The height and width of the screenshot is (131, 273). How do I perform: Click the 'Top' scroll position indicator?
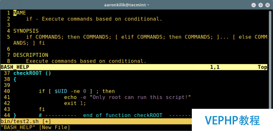[x=262, y=67]
